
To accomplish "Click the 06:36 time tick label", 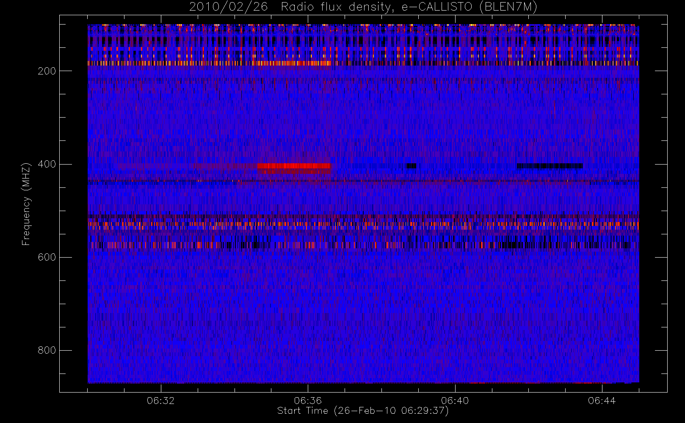I will pos(308,401).
